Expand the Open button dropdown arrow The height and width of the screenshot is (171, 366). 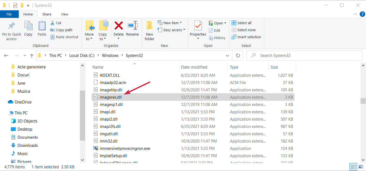[225, 23]
